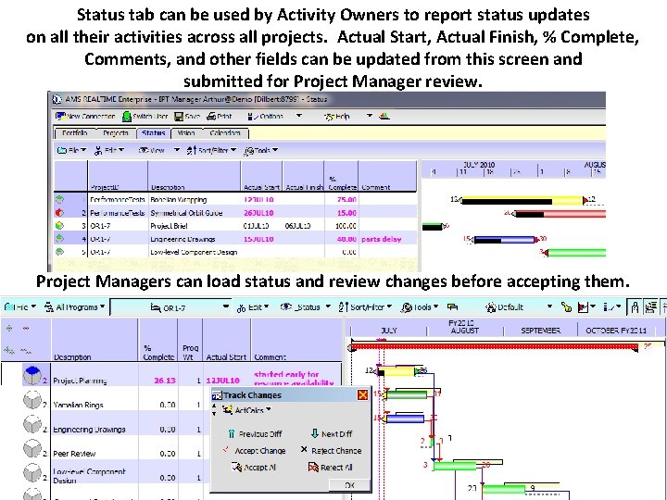Click the blue Engineering Drawings bar in the upper Gantt
This screenshot has width=667, height=500.
click(x=505, y=240)
